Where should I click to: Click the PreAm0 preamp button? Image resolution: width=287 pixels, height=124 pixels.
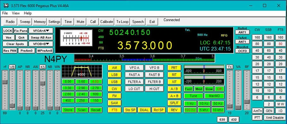(26, 51)
